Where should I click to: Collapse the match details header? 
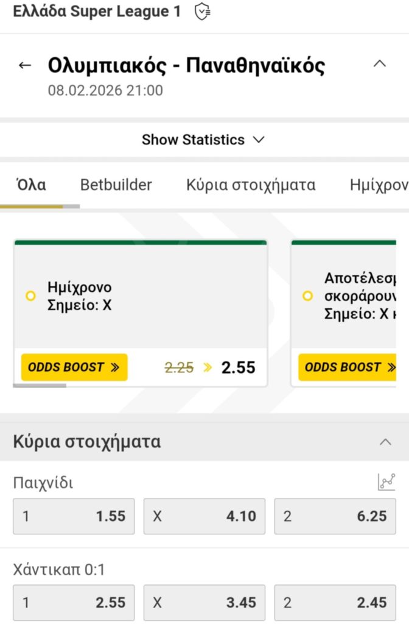point(379,63)
